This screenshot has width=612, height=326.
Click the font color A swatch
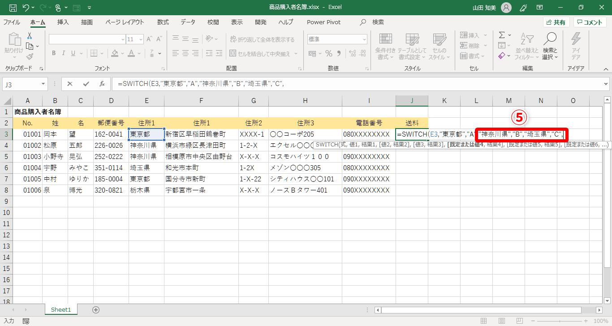pyautogui.click(x=131, y=53)
